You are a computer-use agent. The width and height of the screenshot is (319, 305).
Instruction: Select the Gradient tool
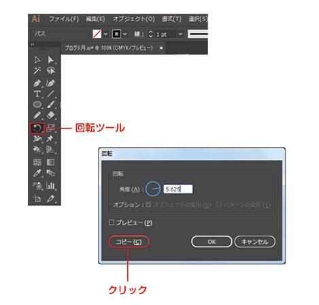click(x=50, y=162)
